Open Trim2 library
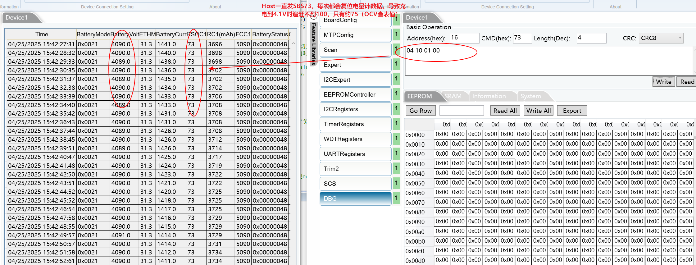 point(355,169)
